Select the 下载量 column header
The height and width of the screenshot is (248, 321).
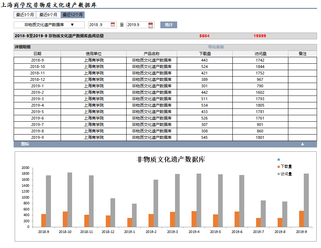(205, 54)
